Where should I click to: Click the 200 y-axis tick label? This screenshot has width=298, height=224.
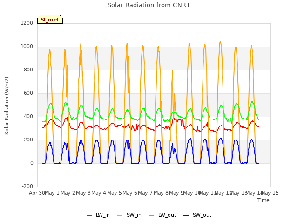28,140
